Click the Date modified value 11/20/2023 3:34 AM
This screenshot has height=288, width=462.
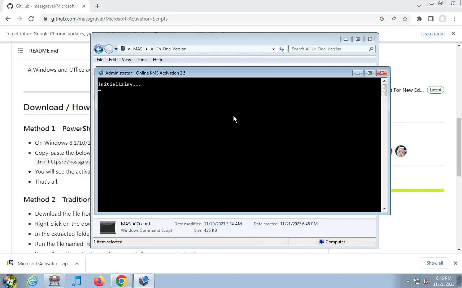click(x=223, y=224)
